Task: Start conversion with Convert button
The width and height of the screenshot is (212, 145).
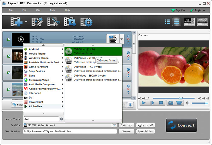Action: point(181,125)
